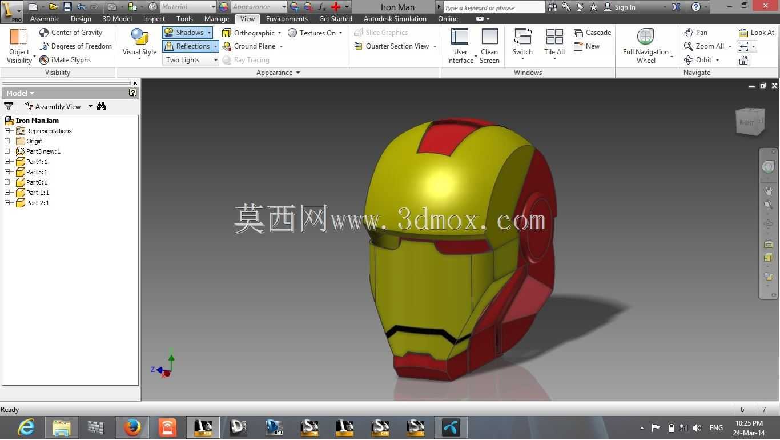Open the Full Navigation Wheel
The width and height of the screenshot is (780, 440).
[646, 46]
